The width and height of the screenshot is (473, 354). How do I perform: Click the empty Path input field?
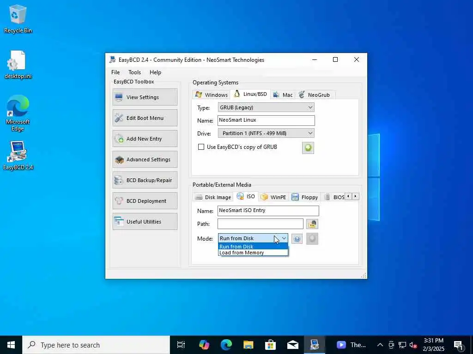click(261, 224)
